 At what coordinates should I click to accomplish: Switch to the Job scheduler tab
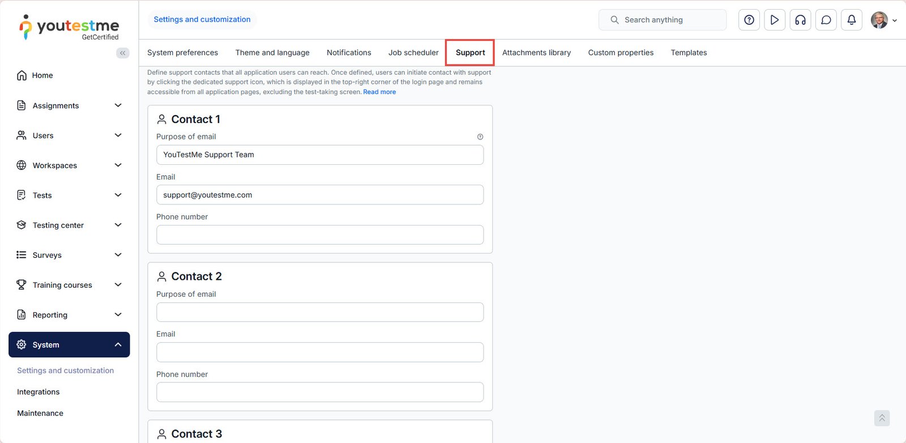tap(413, 53)
